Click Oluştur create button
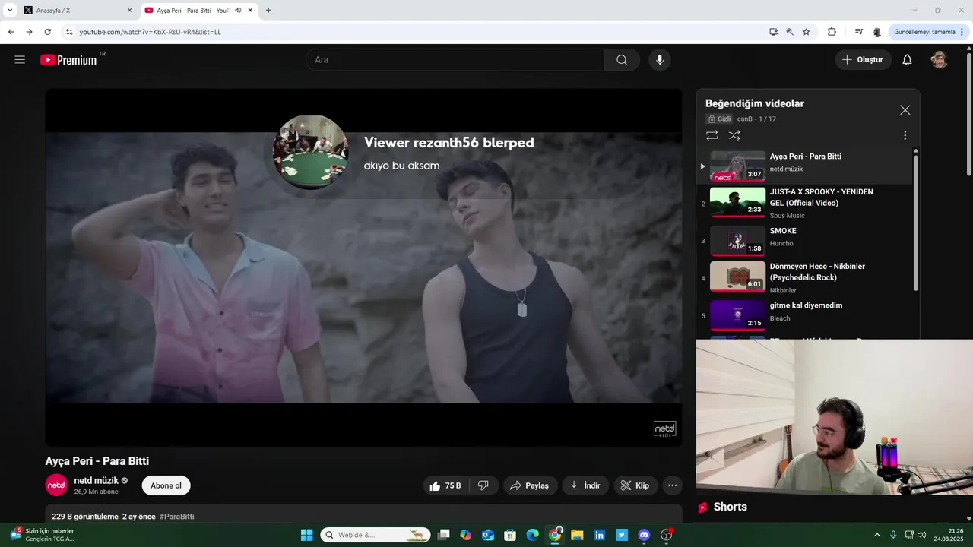Screen dimensions: 973x547 [864, 60]
